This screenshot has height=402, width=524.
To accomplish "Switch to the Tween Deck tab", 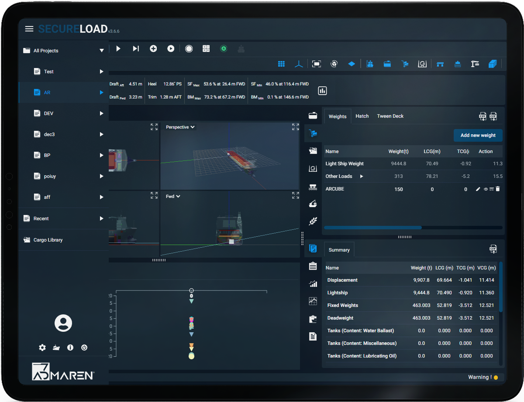I will pyautogui.click(x=390, y=116).
